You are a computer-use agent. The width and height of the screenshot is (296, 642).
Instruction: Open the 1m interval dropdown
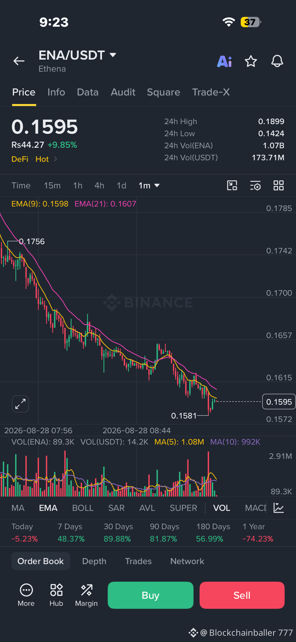click(149, 186)
